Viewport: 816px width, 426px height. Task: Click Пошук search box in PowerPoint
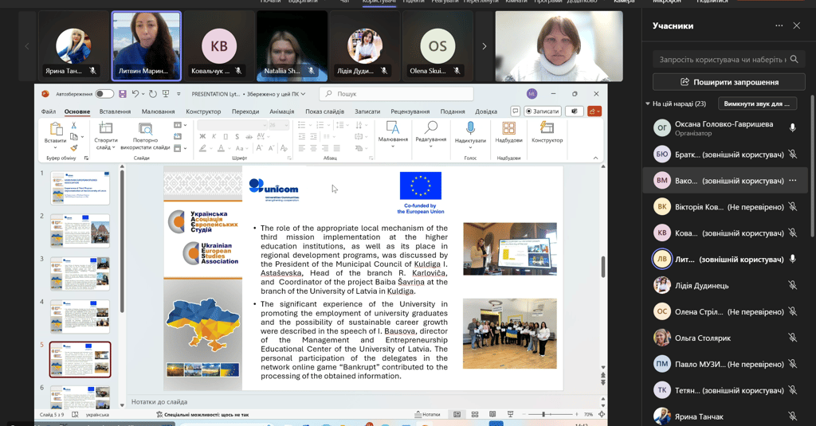397,94
